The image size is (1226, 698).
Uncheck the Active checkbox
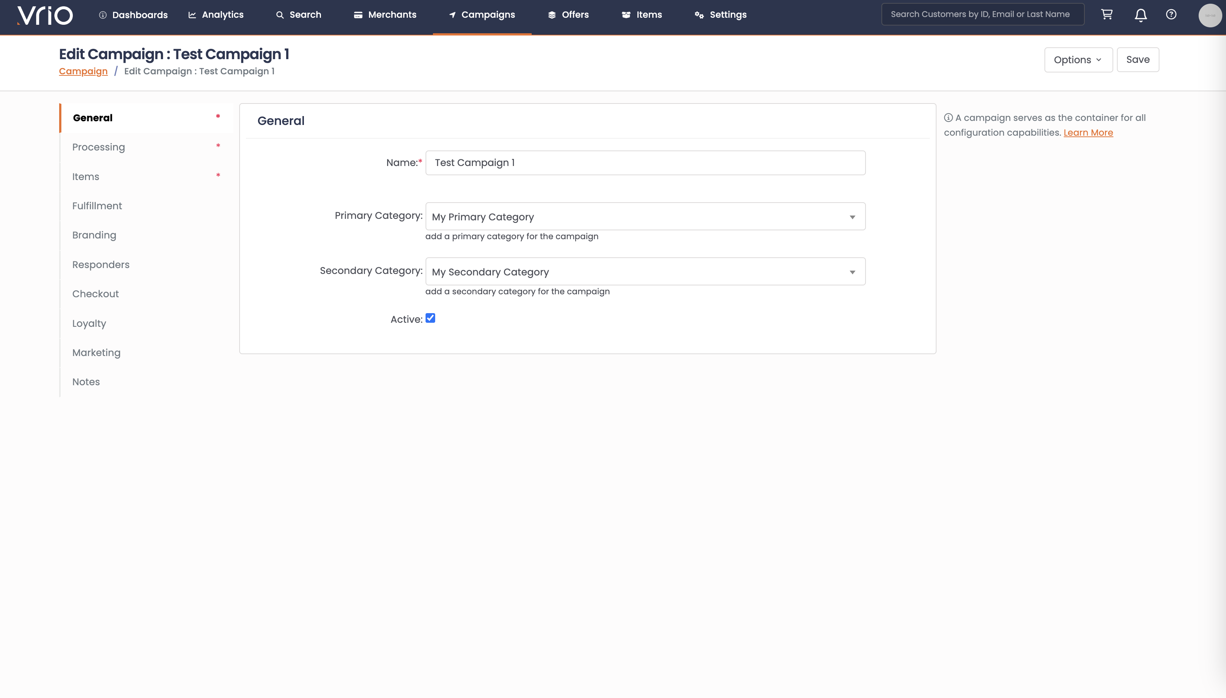coord(430,318)
